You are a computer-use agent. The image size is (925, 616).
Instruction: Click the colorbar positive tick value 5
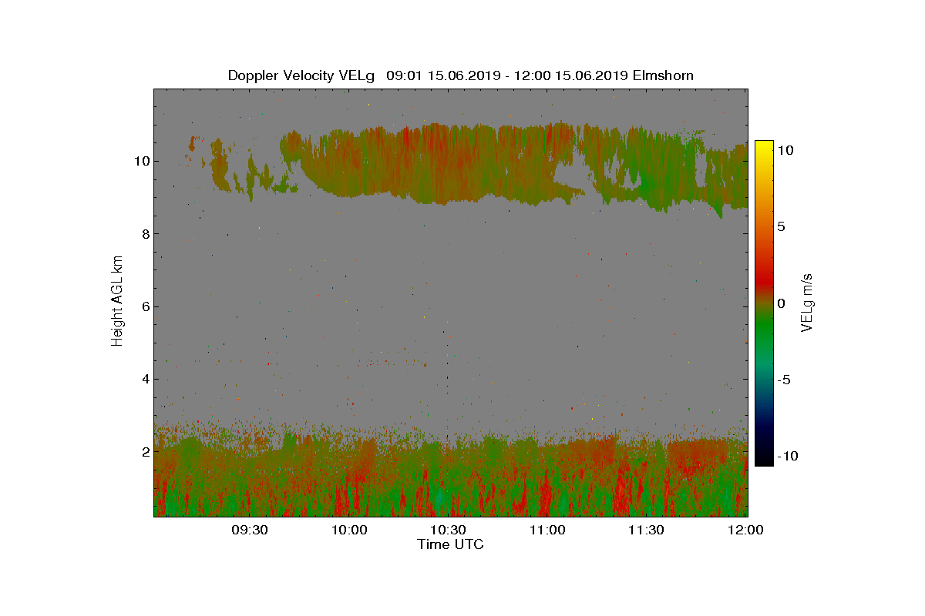coord(781,227)
